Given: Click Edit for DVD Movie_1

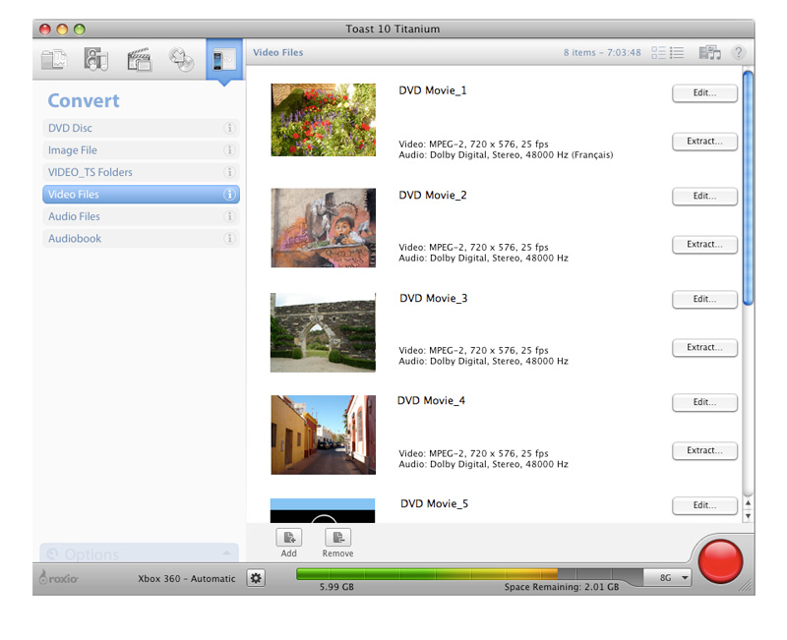Looking at the screenshot, I should pyautogui.click(x=704, y=93).
